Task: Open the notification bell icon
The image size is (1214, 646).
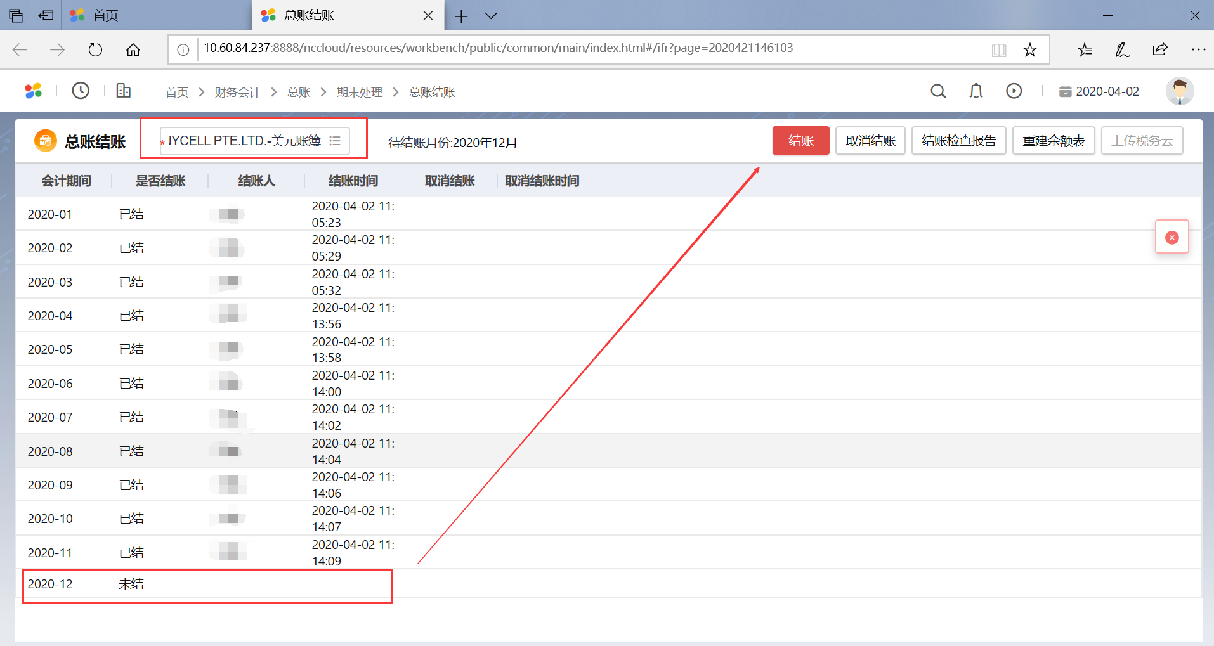Action: (976, 91)
